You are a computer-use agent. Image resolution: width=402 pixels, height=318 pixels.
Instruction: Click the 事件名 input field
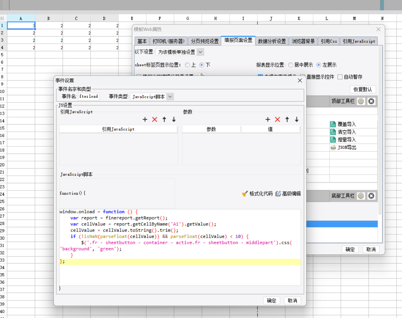point(89,96)
